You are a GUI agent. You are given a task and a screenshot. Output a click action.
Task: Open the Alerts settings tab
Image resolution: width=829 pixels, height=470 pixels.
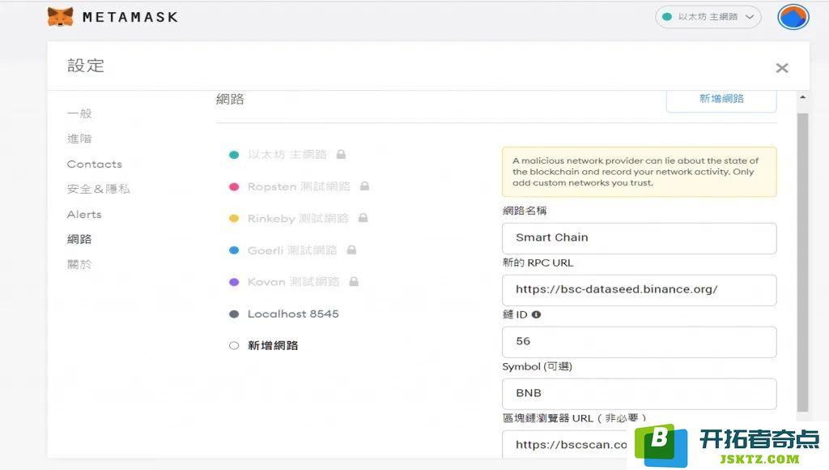pyautogui.click(x=84, y=215)
